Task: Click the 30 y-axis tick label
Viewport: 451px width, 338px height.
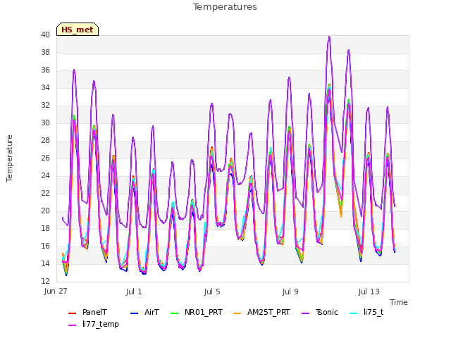Action: [45, 123]
